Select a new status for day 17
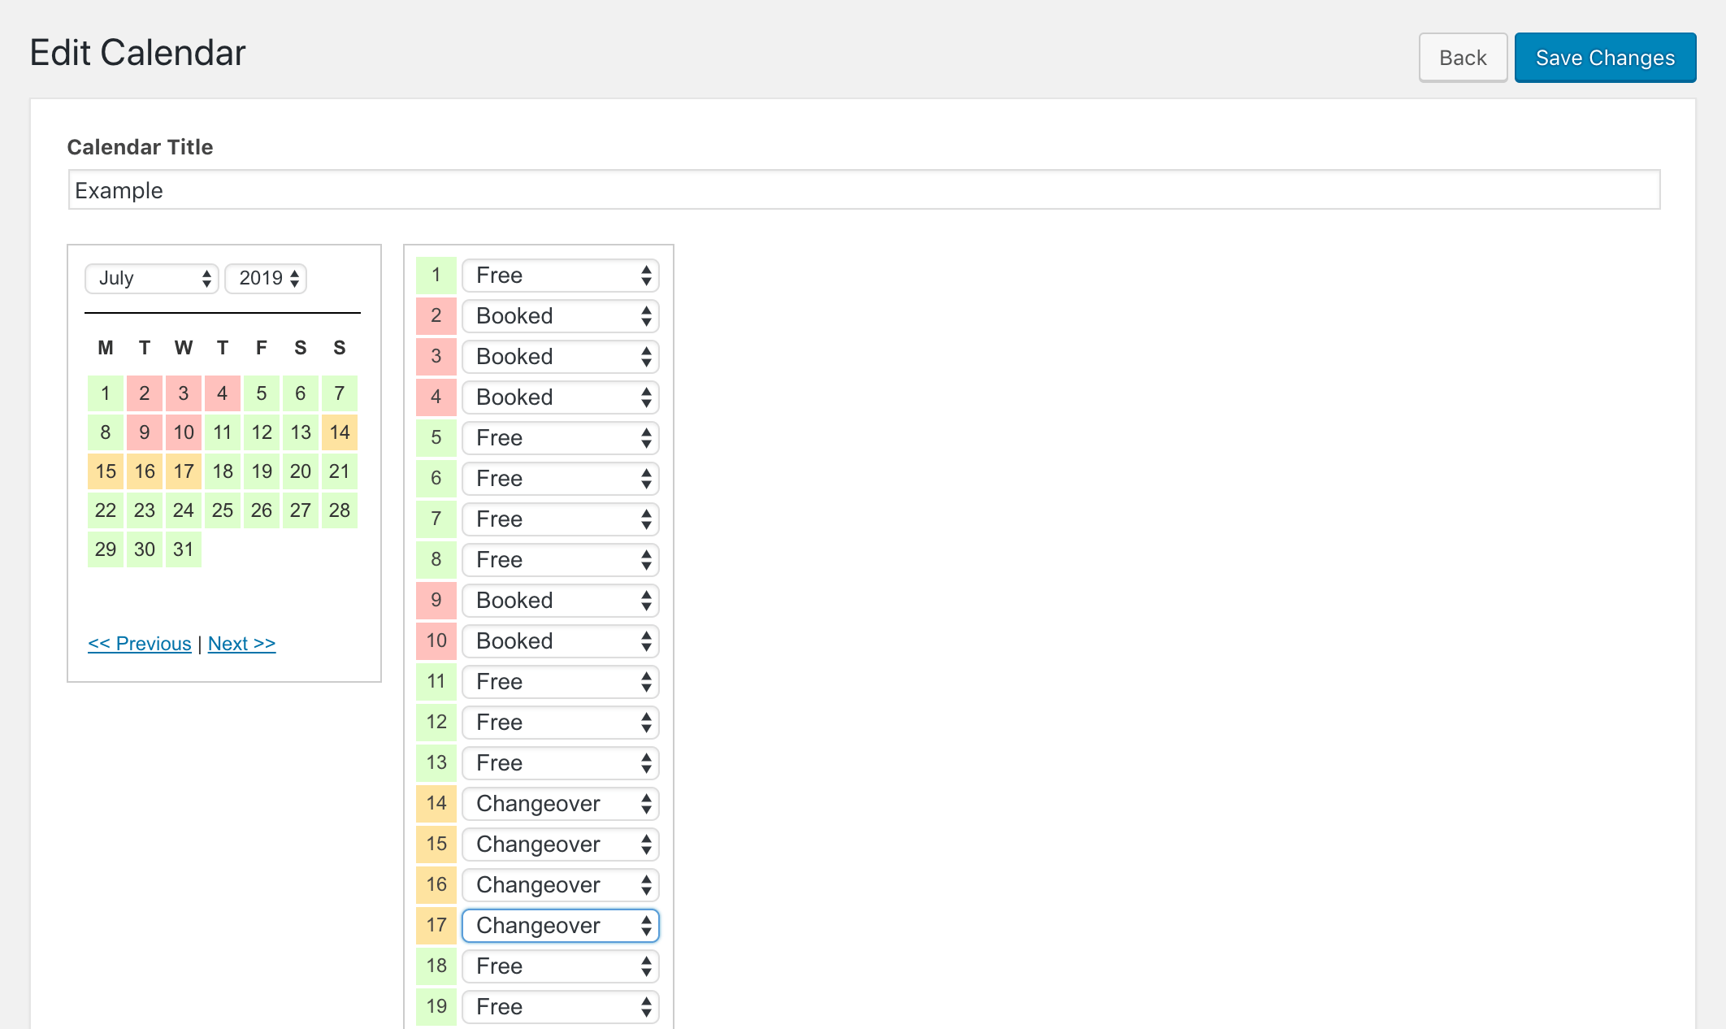The height and width of the screenshot is (1029, 1726). 560,925
